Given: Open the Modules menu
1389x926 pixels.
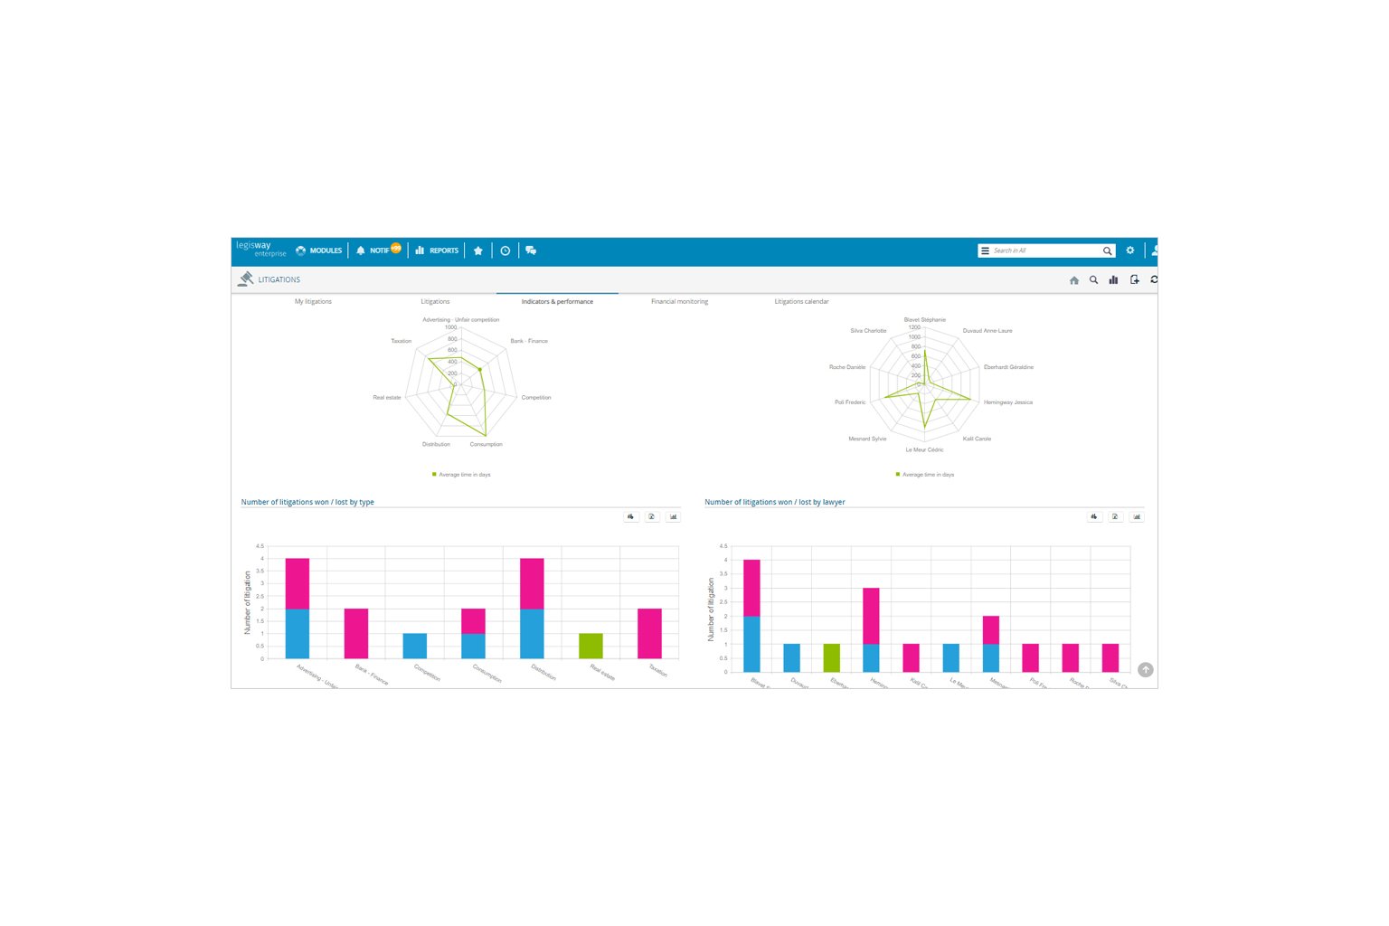Looking at the screenshot, I should [x=318, y=250].
